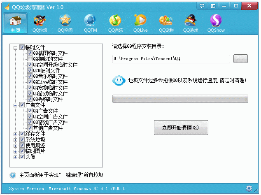The width and height of the screenshot is (261, 195).
Task: Expand the 临时图片 tree node
Action: pos(15,151)
